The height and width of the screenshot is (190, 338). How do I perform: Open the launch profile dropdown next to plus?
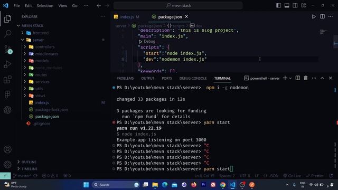290,79
